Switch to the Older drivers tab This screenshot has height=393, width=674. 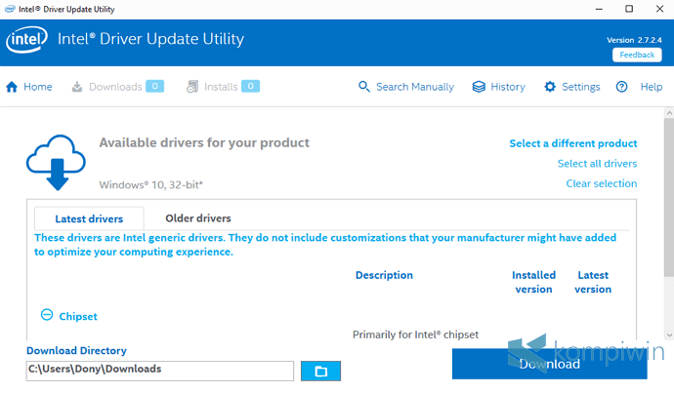click(x=198, y=218)
